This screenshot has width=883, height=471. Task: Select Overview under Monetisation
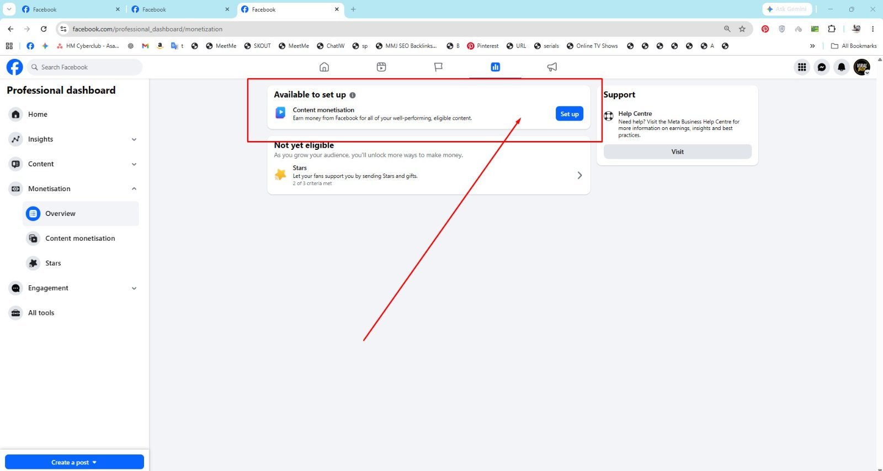81,214
